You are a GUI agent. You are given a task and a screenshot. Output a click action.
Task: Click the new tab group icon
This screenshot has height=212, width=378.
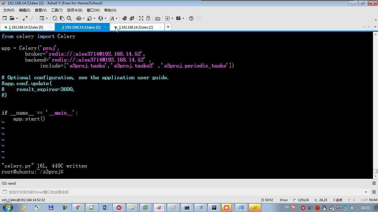pyautogui.click(x=167, y=18)
